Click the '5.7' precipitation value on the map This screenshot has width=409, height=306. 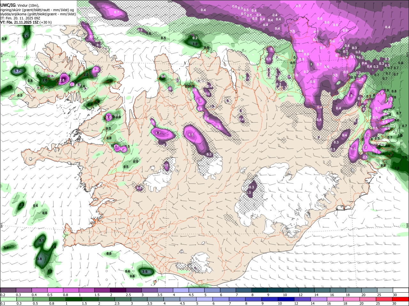tap(17, 71)
